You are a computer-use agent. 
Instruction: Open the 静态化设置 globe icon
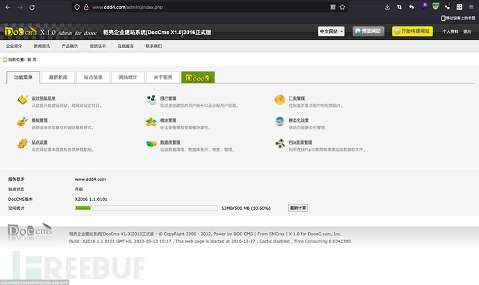tap(280, 122)
